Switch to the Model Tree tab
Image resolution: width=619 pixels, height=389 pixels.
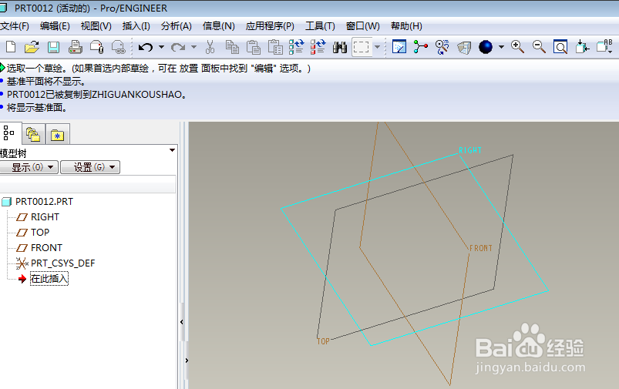point(8,133)
